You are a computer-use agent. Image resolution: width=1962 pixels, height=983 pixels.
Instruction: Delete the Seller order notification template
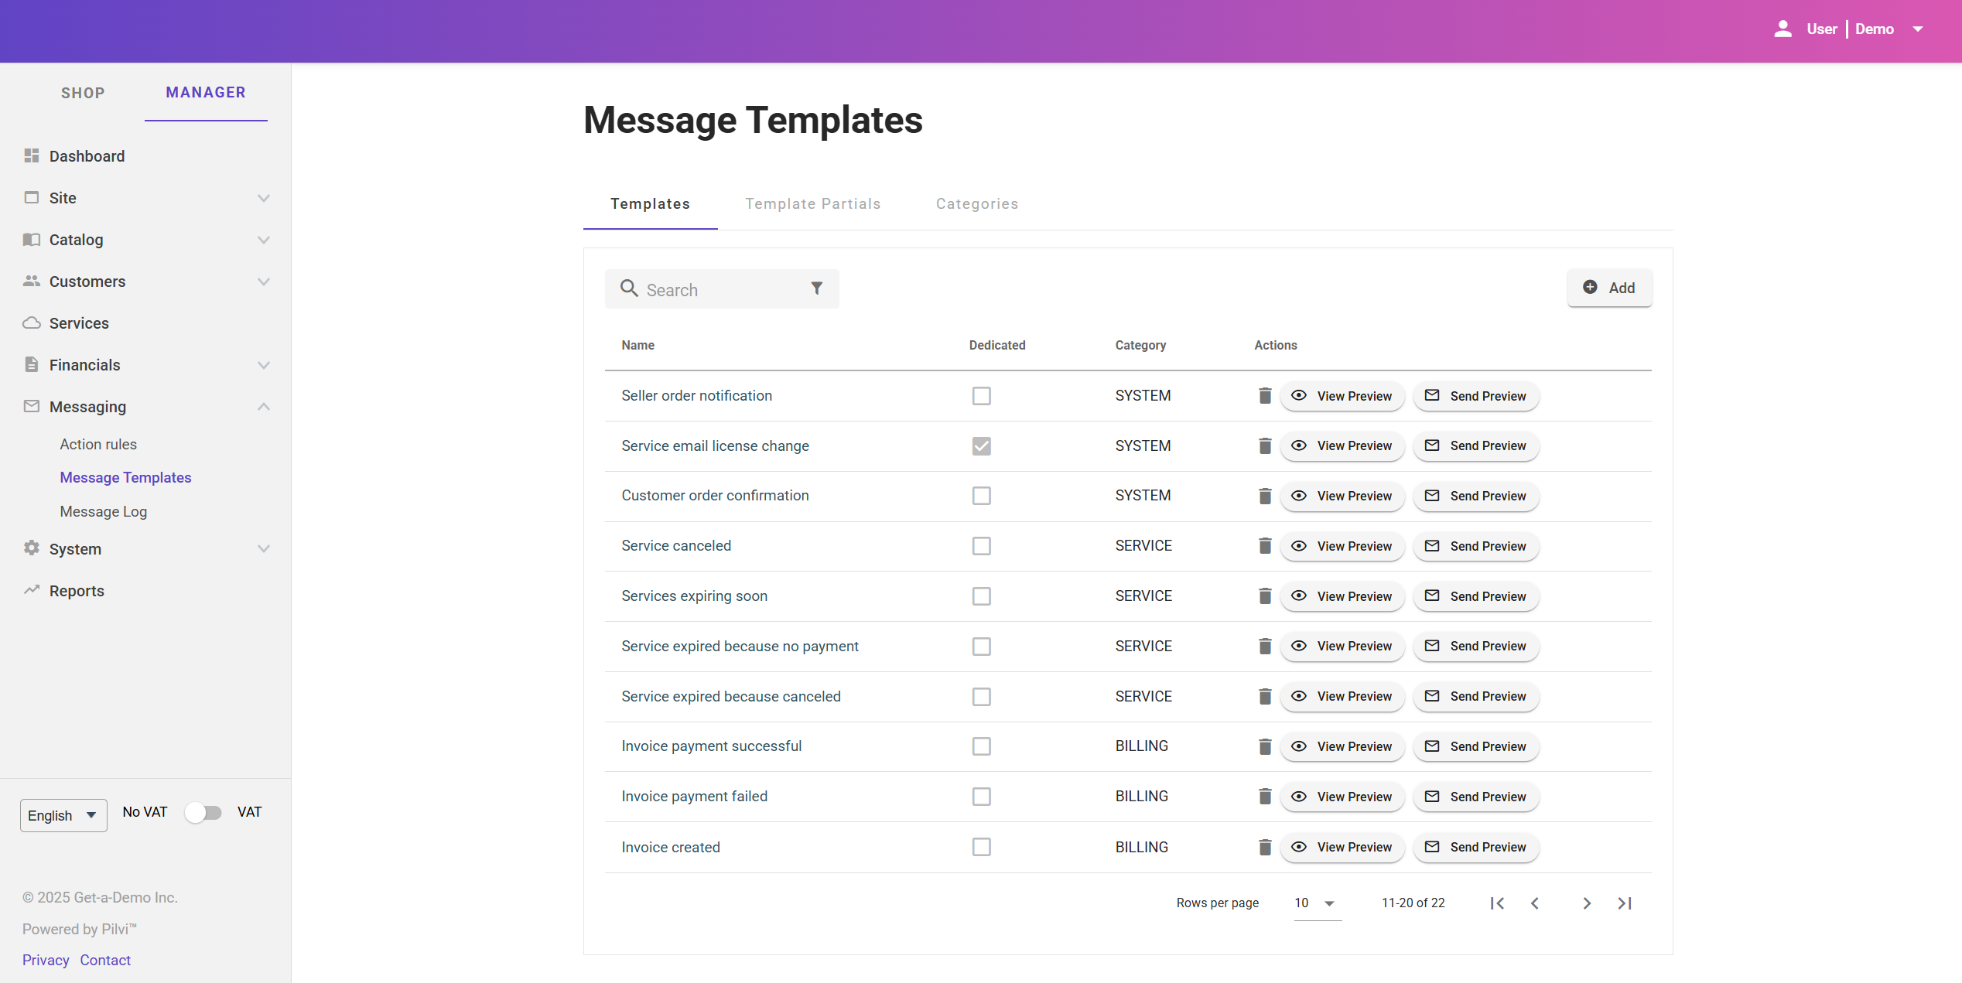(1265, 396)
